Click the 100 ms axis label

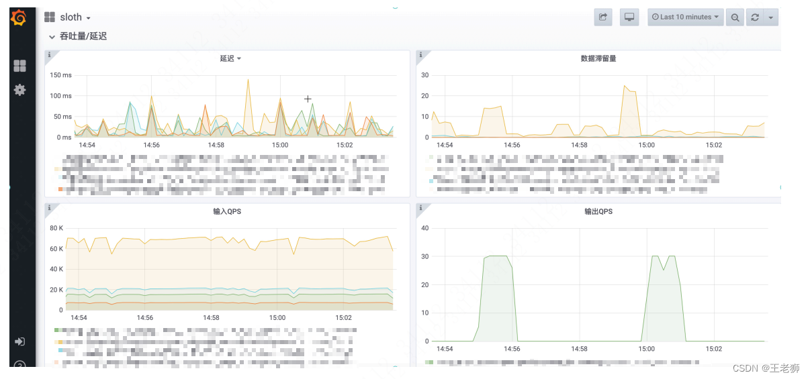coord(60,96)
